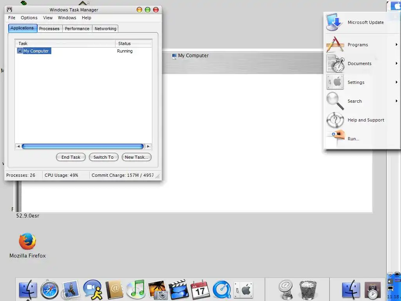The width and height of the screenshot is (401, 301).
Task: Click the Commit Charge status entry
Action: pos(123,175)
